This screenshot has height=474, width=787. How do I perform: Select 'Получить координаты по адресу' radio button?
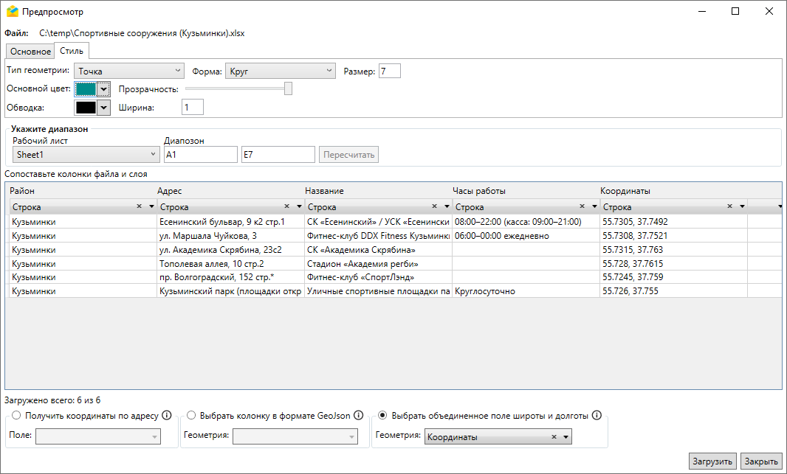(x=16, y=416)
